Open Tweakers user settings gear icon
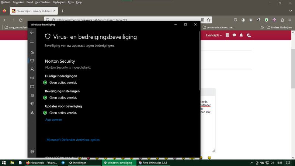This screenshot has width=295, height=166. click(249, 35)
